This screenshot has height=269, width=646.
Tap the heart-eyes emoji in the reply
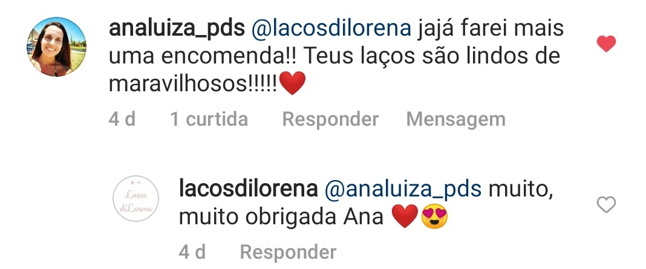(435, 216)
